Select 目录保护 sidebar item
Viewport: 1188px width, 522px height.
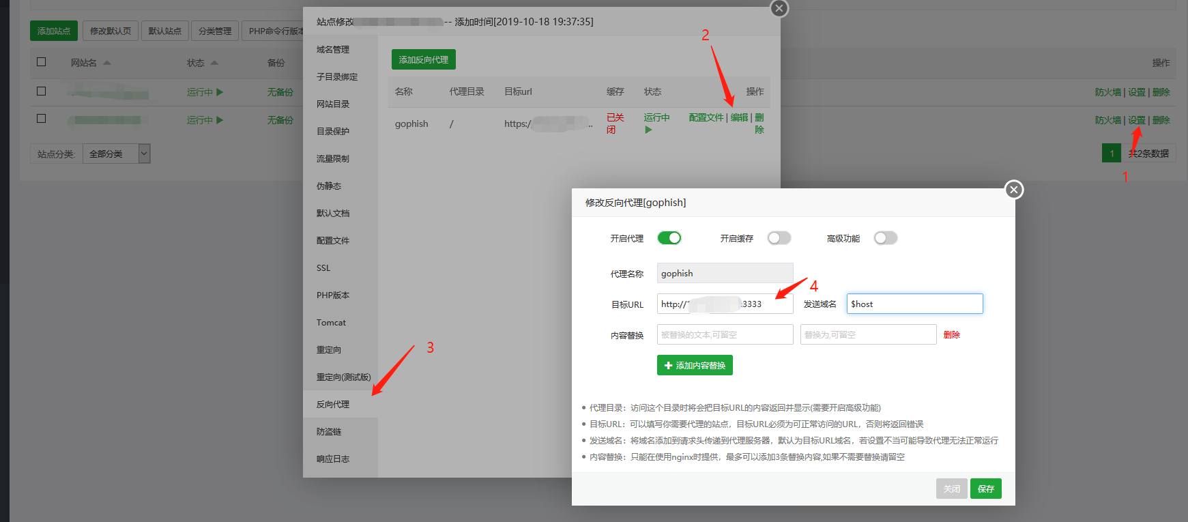click(341, 131)
